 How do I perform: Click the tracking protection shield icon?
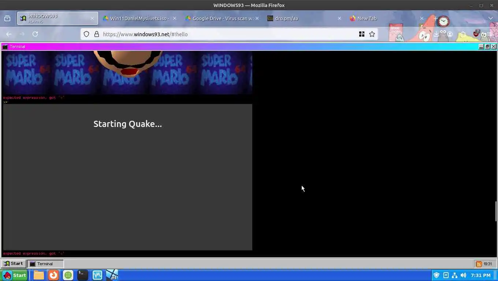point(86,34)
